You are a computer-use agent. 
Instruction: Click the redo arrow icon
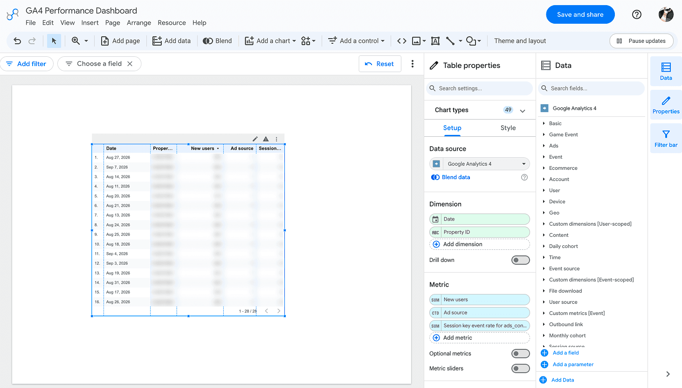tap(32, 41)
